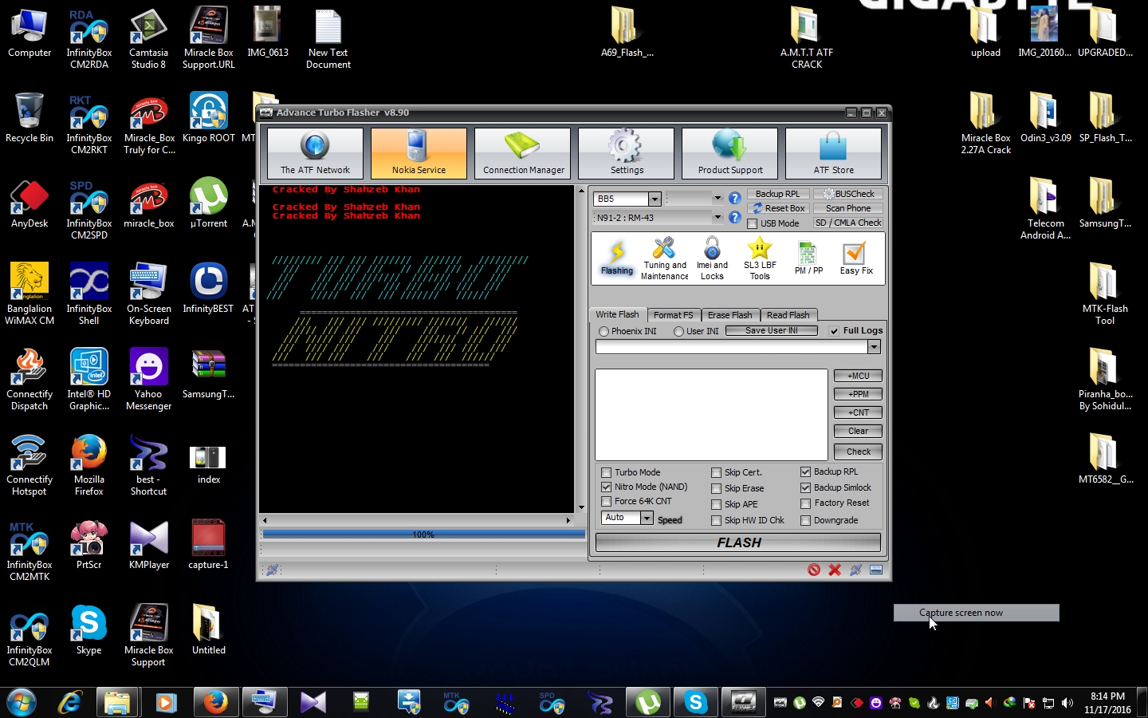
Task: Click the log's vertical scroll down arrow
Action: click(x=581, y=507)
